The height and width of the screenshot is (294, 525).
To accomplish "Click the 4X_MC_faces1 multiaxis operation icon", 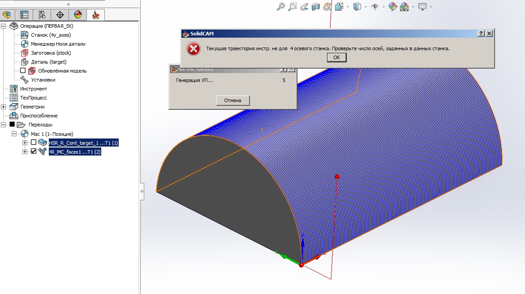I will click(x=43, y=151).
